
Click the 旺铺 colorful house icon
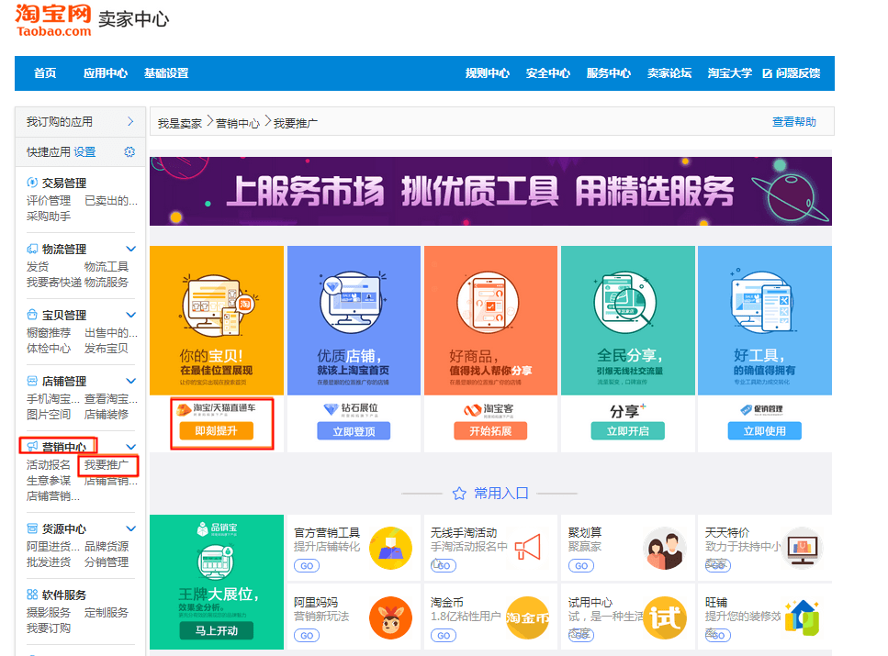802,617
